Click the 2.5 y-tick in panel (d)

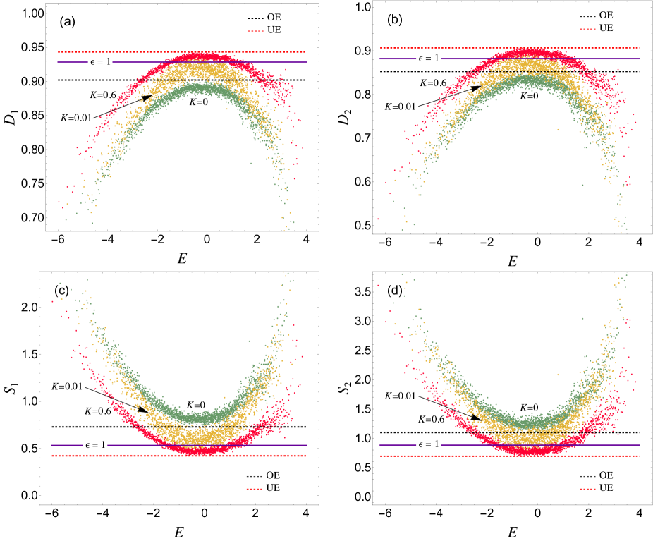pos(363,351)
